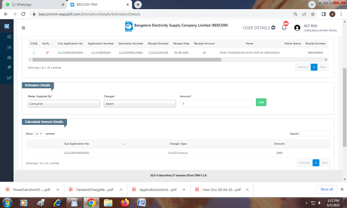Open the dashboard gauge icon in the sidebar
347x208 pixels.
pos(9,57)
